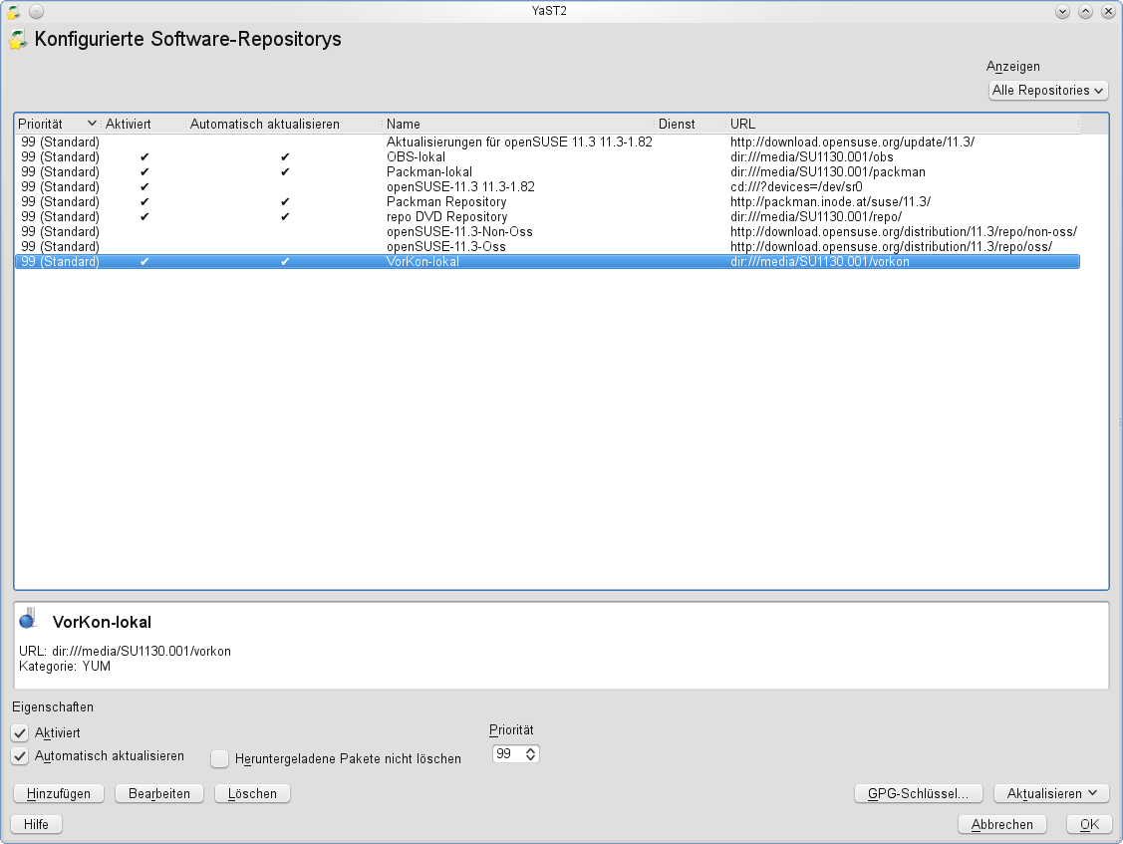
Task: Click the details URL dir:///media/SU1130.001/vorkon text
Action: 141,652
